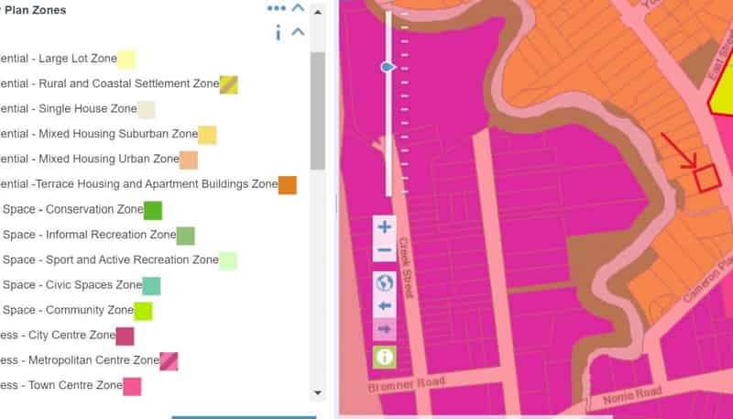Select Sport and Active Recreation swatch
The height and width of the screenshot is (419, 733).
click(228, 261)
